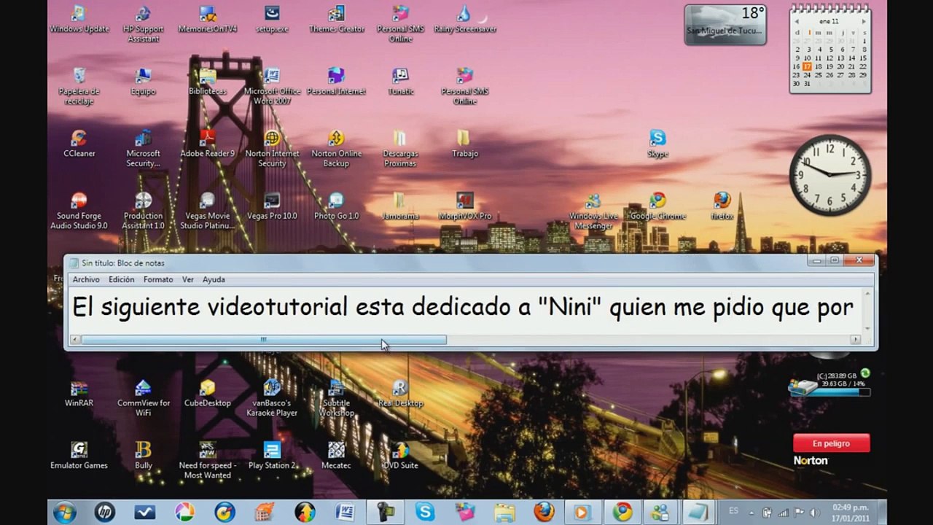Click Notepad horizontal scrollbar right arrow
Image resolution: width=933 pixels, height=525 pixels.
click(856, 340)
